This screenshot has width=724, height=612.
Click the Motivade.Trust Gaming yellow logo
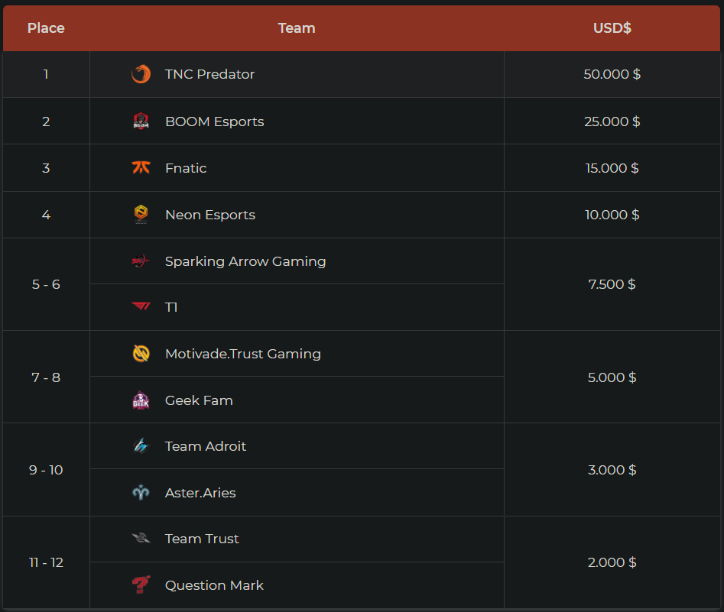point(141,354)
